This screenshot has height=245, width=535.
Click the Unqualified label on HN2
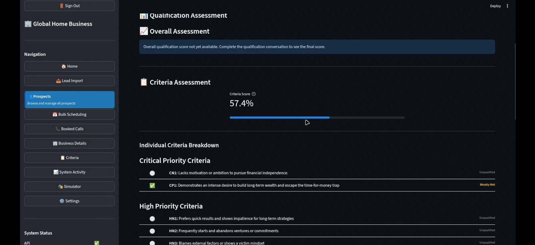click(x=487, y=230)
